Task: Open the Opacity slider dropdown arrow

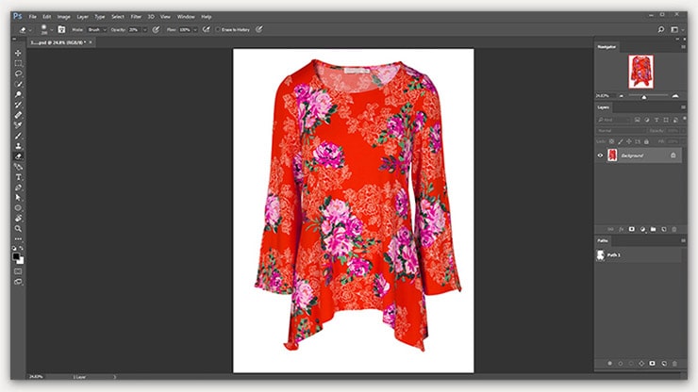Action: click(x=144, y=30)
